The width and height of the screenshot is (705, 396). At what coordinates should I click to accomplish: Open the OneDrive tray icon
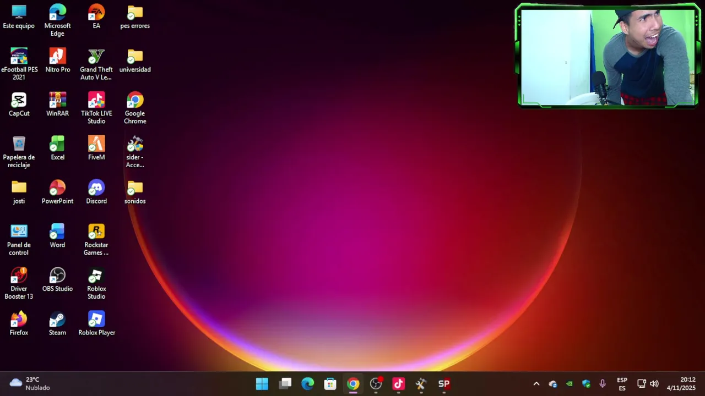pyautogui.click(x=553, y=384)
